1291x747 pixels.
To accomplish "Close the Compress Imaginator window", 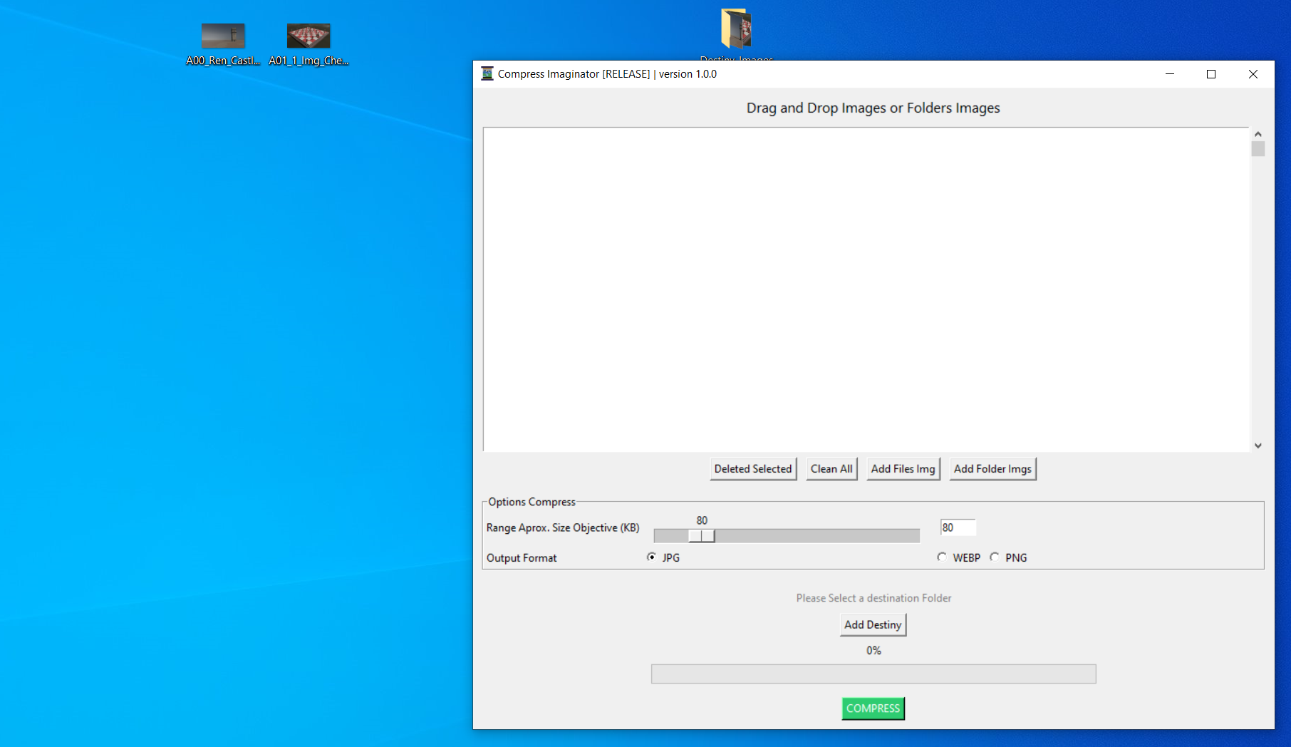I will (1253, 74).
